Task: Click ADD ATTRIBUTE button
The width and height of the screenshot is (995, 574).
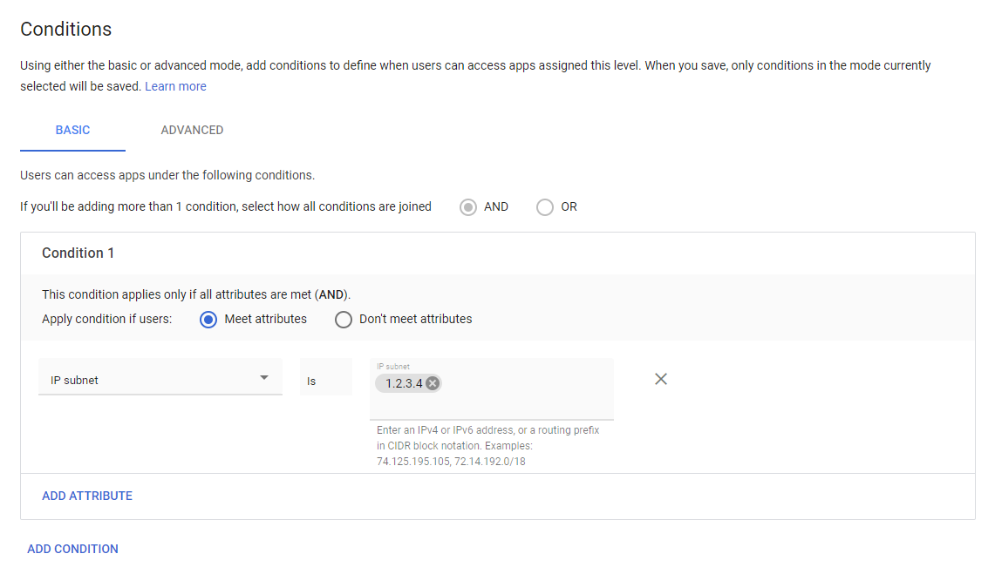Action: [x=87, y=496]
